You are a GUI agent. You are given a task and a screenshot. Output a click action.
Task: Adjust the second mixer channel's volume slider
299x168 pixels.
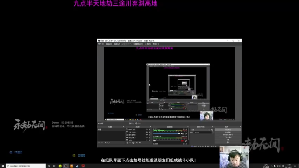pyautogui.click(x=167, y=141)
